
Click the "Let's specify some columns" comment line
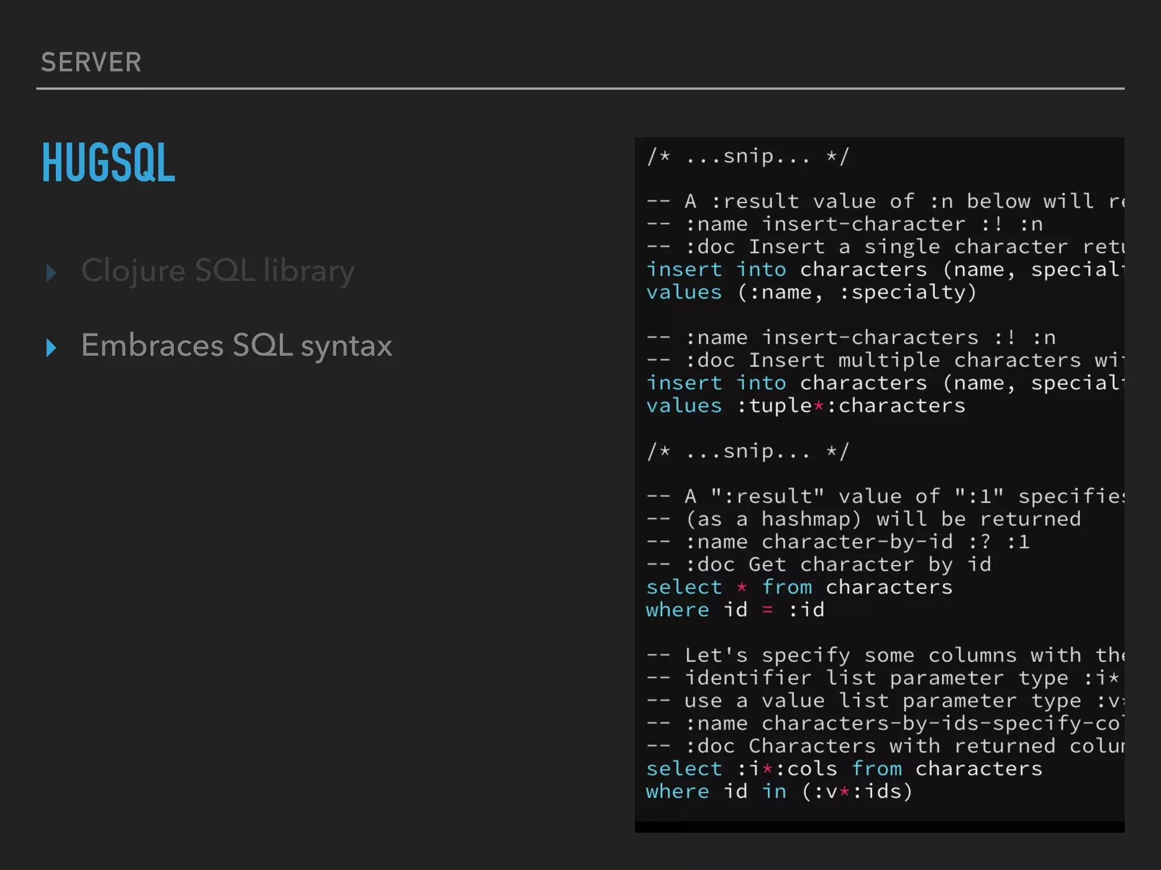(x=885, y=655)
